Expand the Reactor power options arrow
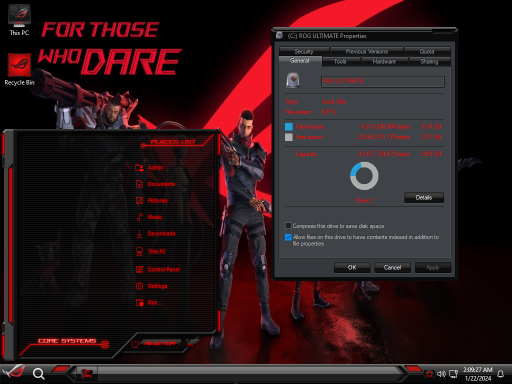The width and height of the screenshot is (512, 384). click(x=190, y=343)
